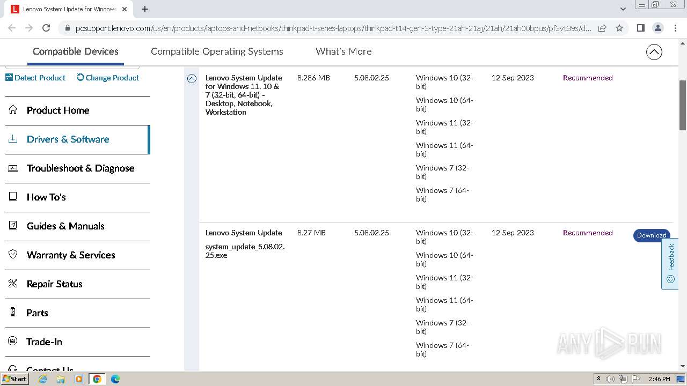The height and width of the screenshot is (386, 687).
Task: Collapse the Lenovo System Update row chevron
Action: [x=192, y=78]
